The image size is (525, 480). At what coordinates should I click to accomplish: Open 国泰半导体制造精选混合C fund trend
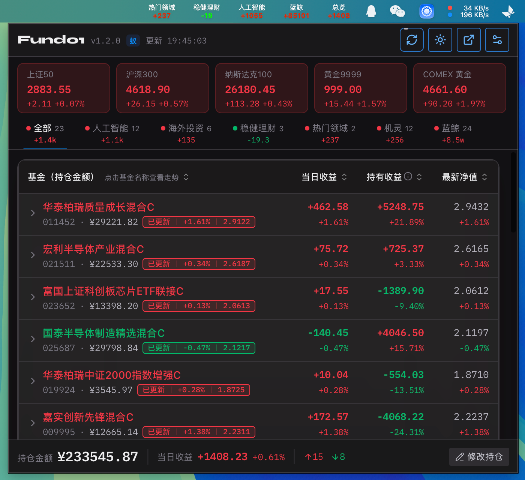coord(104,333)
